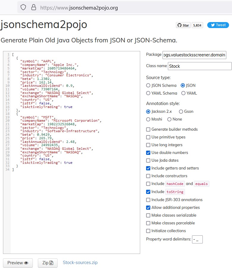Enable Generate builder methods
The height and width of the screenshot is (270, 232).
point(148,129)
